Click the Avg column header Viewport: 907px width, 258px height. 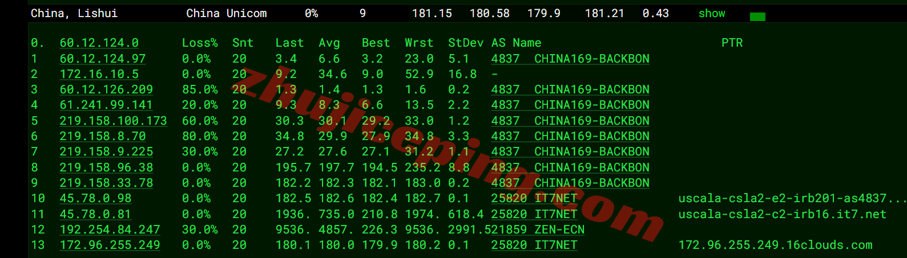[329, 43]
